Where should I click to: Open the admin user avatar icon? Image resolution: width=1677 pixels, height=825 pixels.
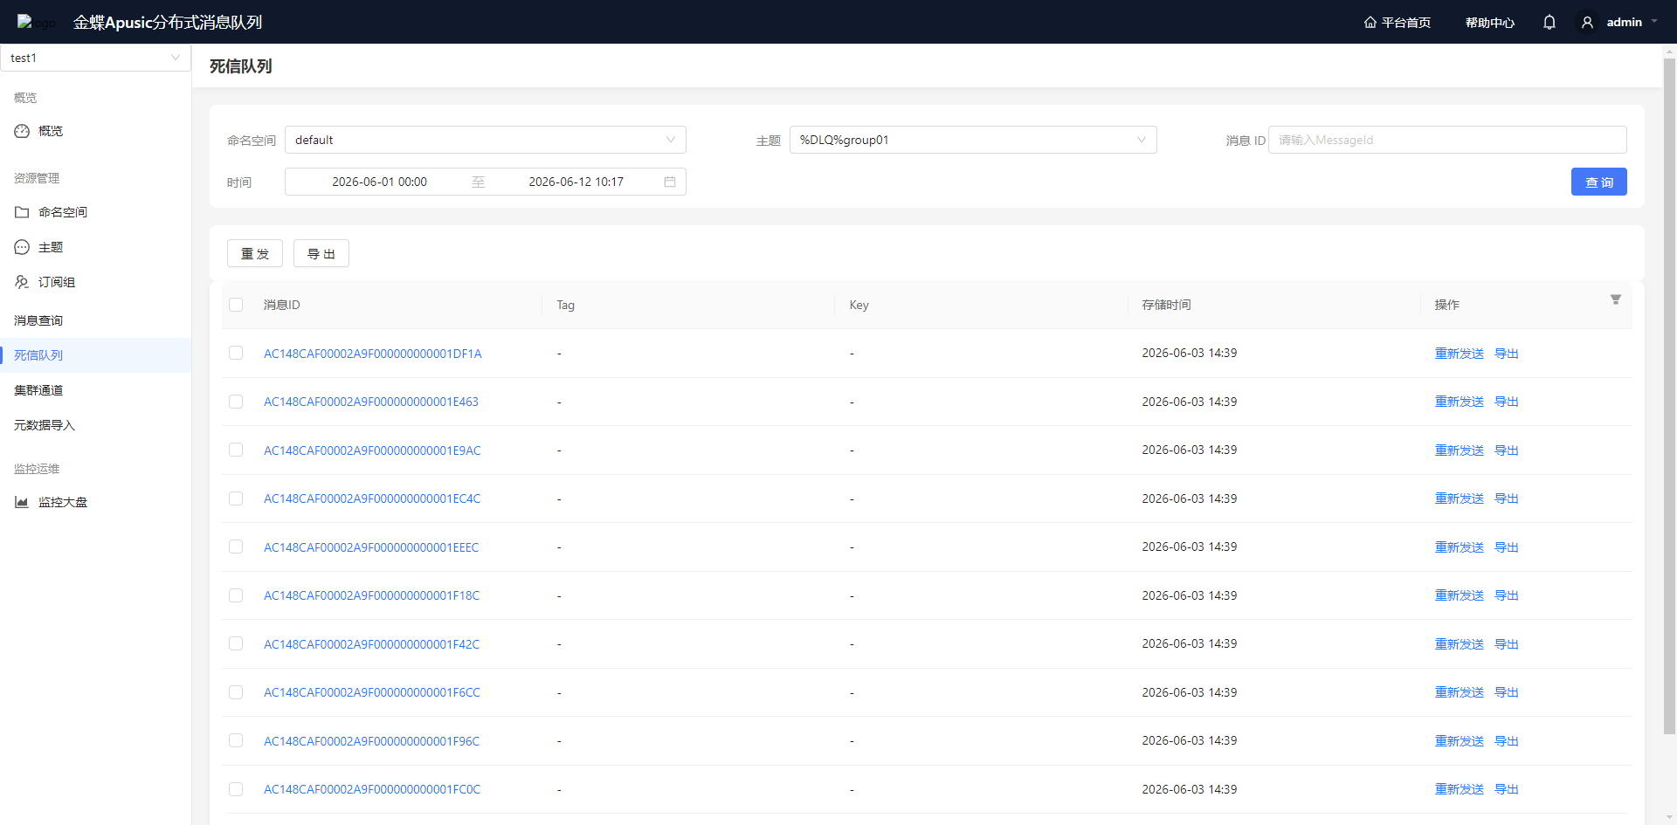pos(1588,23)
